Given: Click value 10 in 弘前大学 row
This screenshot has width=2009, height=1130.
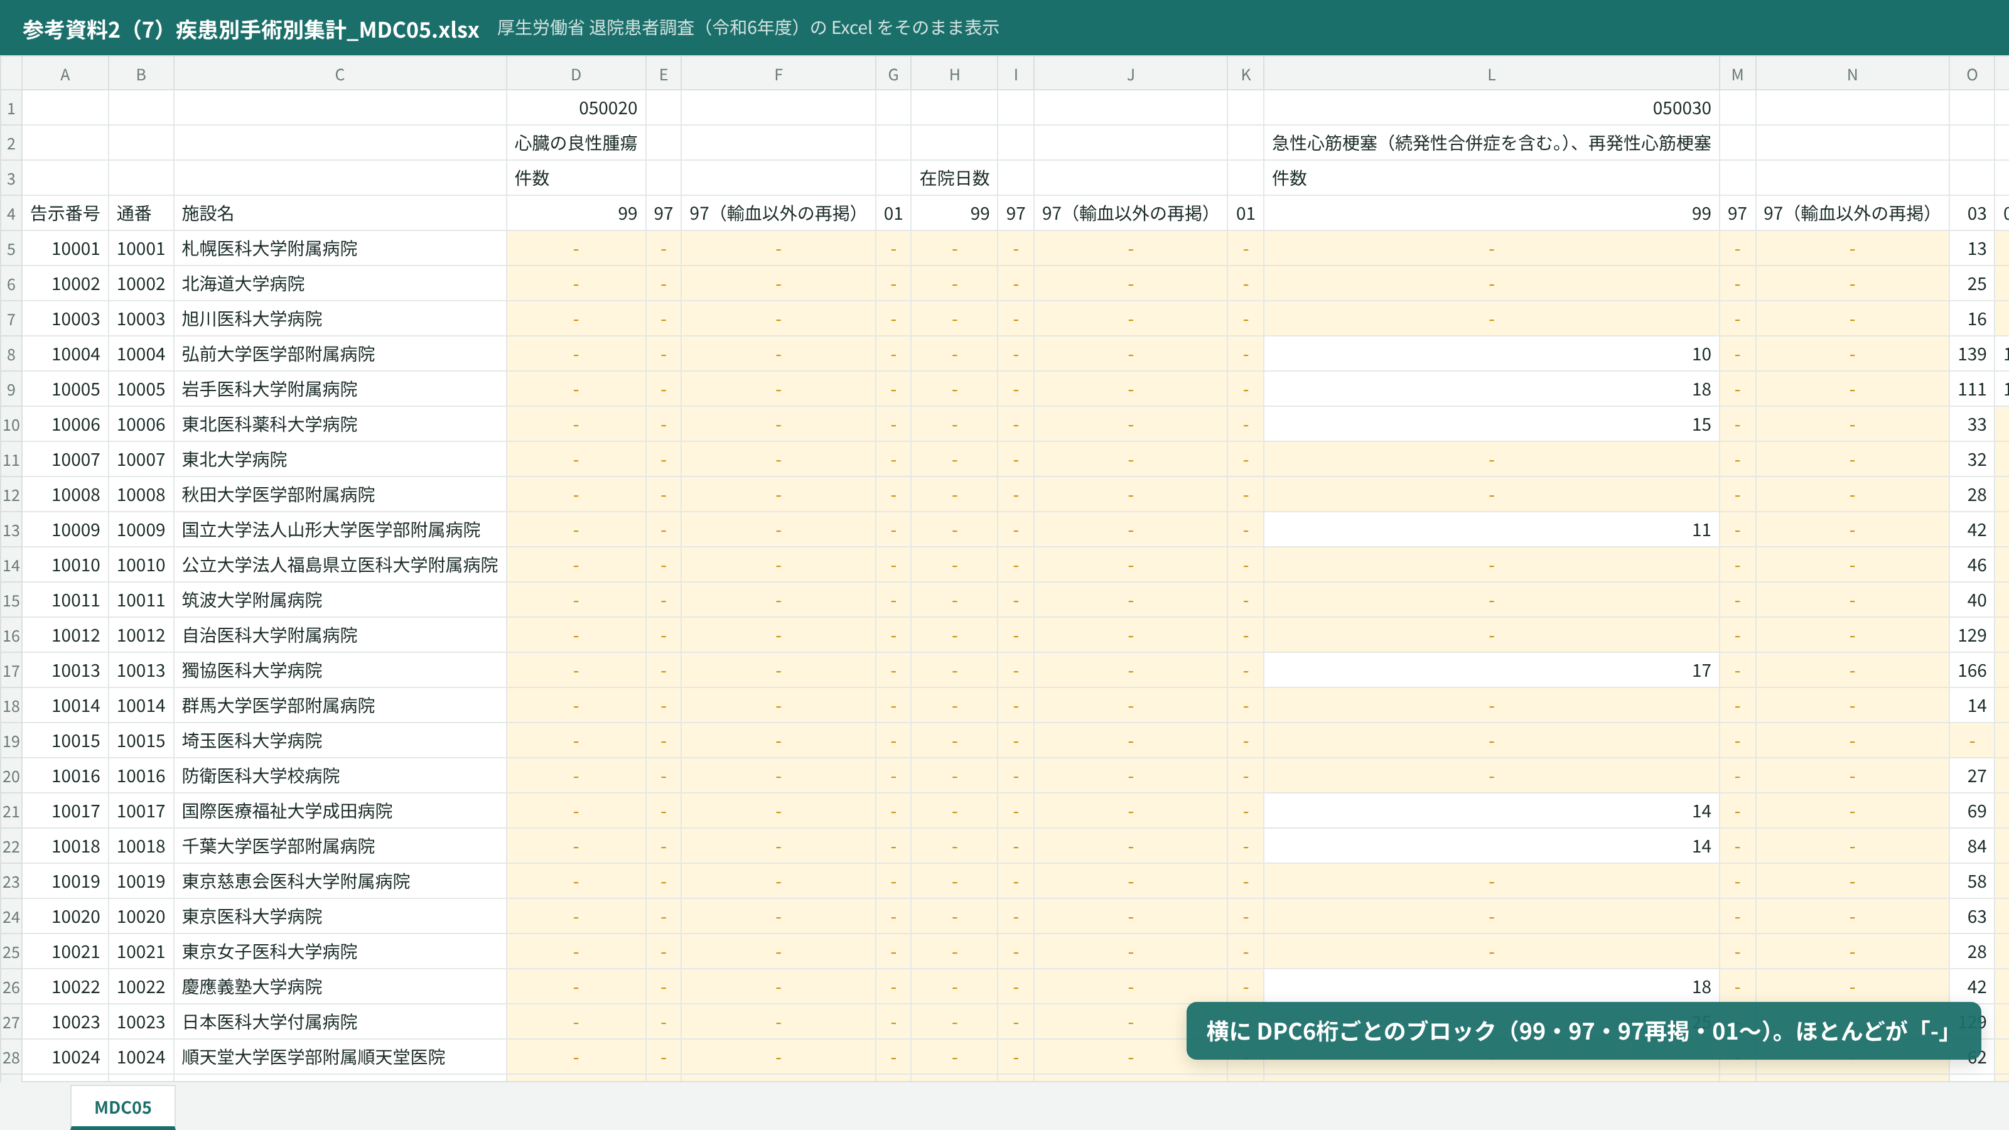Looking at the screenshot, I should 1491,354.
